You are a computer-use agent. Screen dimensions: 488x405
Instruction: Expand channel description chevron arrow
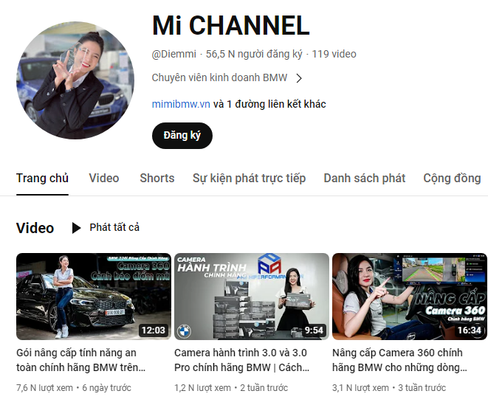[299, 78]
